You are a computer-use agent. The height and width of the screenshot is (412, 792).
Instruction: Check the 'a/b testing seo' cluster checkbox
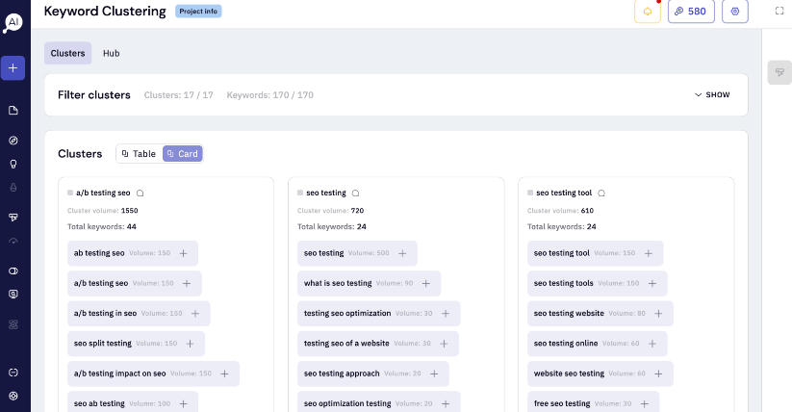point(70,193)
